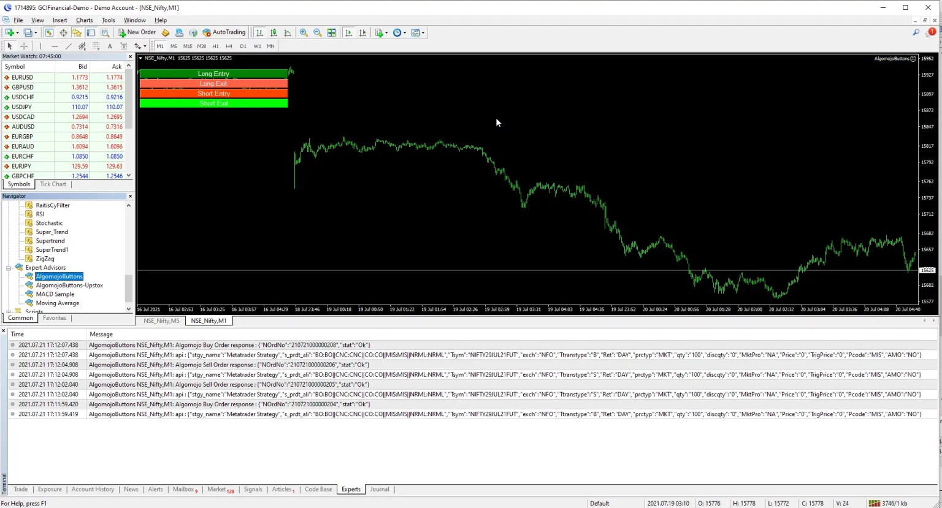This screenshot has height=508, width=942.
Task: Click the Long Entry button
Action: point(213,74)
